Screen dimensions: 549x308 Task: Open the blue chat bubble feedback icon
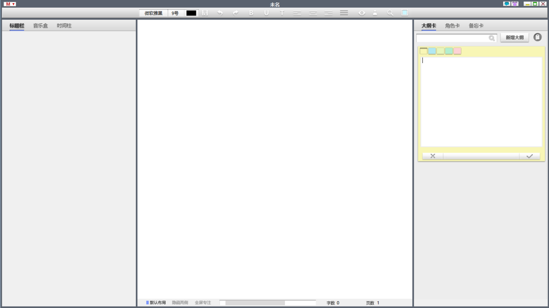coord(507,4)
